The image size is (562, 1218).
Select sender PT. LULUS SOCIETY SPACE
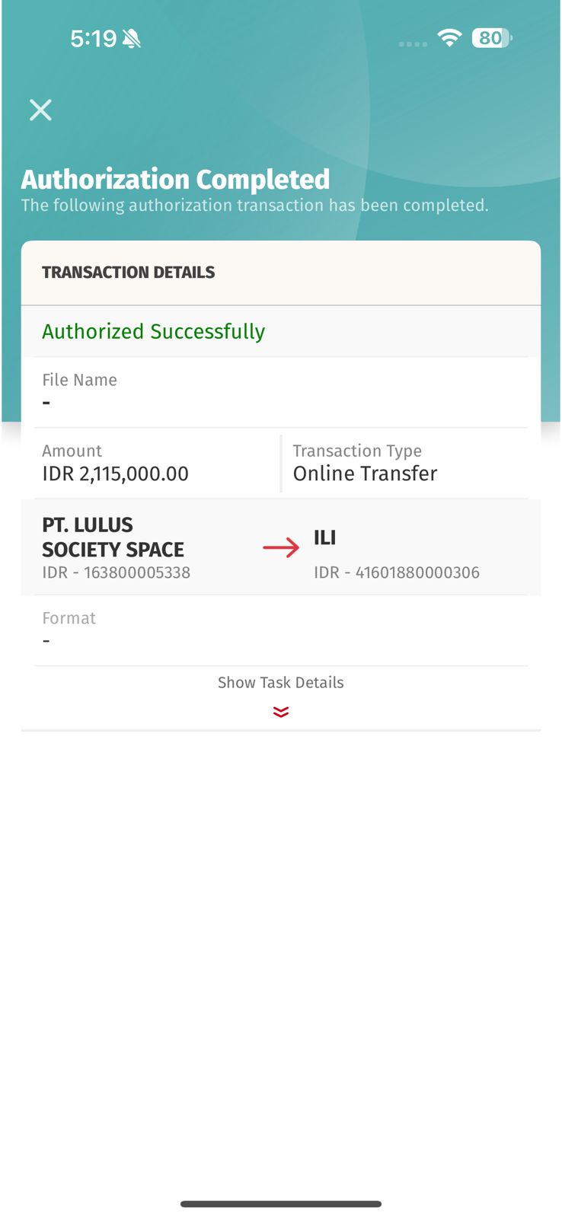tap(113, 537)
